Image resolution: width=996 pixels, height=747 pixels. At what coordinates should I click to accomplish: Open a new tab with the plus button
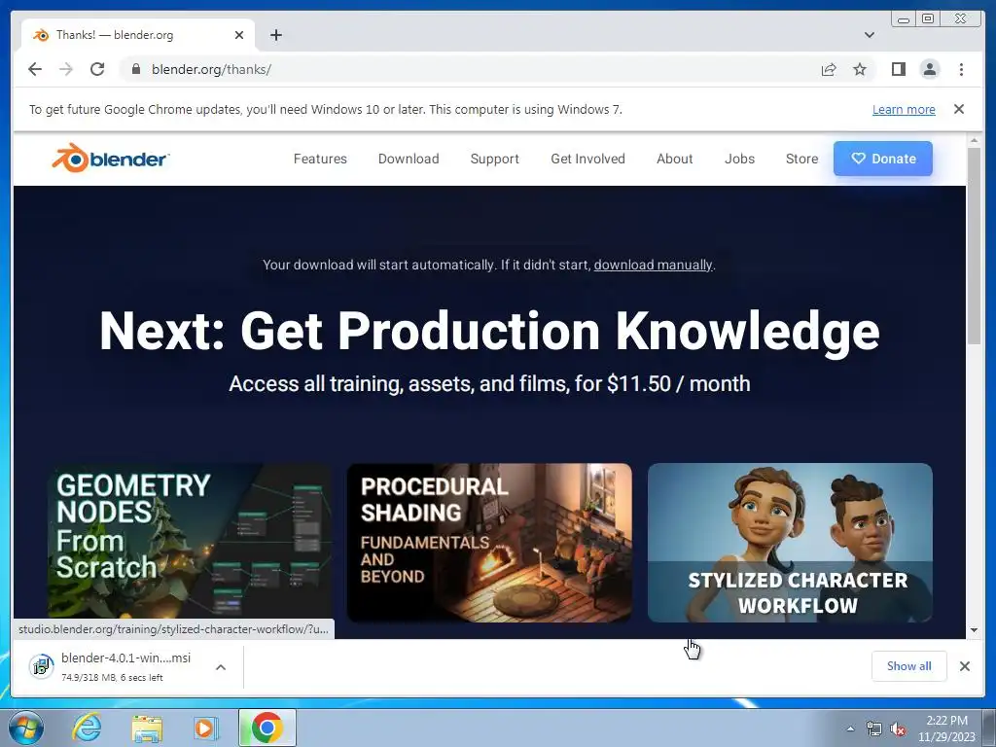275,35
